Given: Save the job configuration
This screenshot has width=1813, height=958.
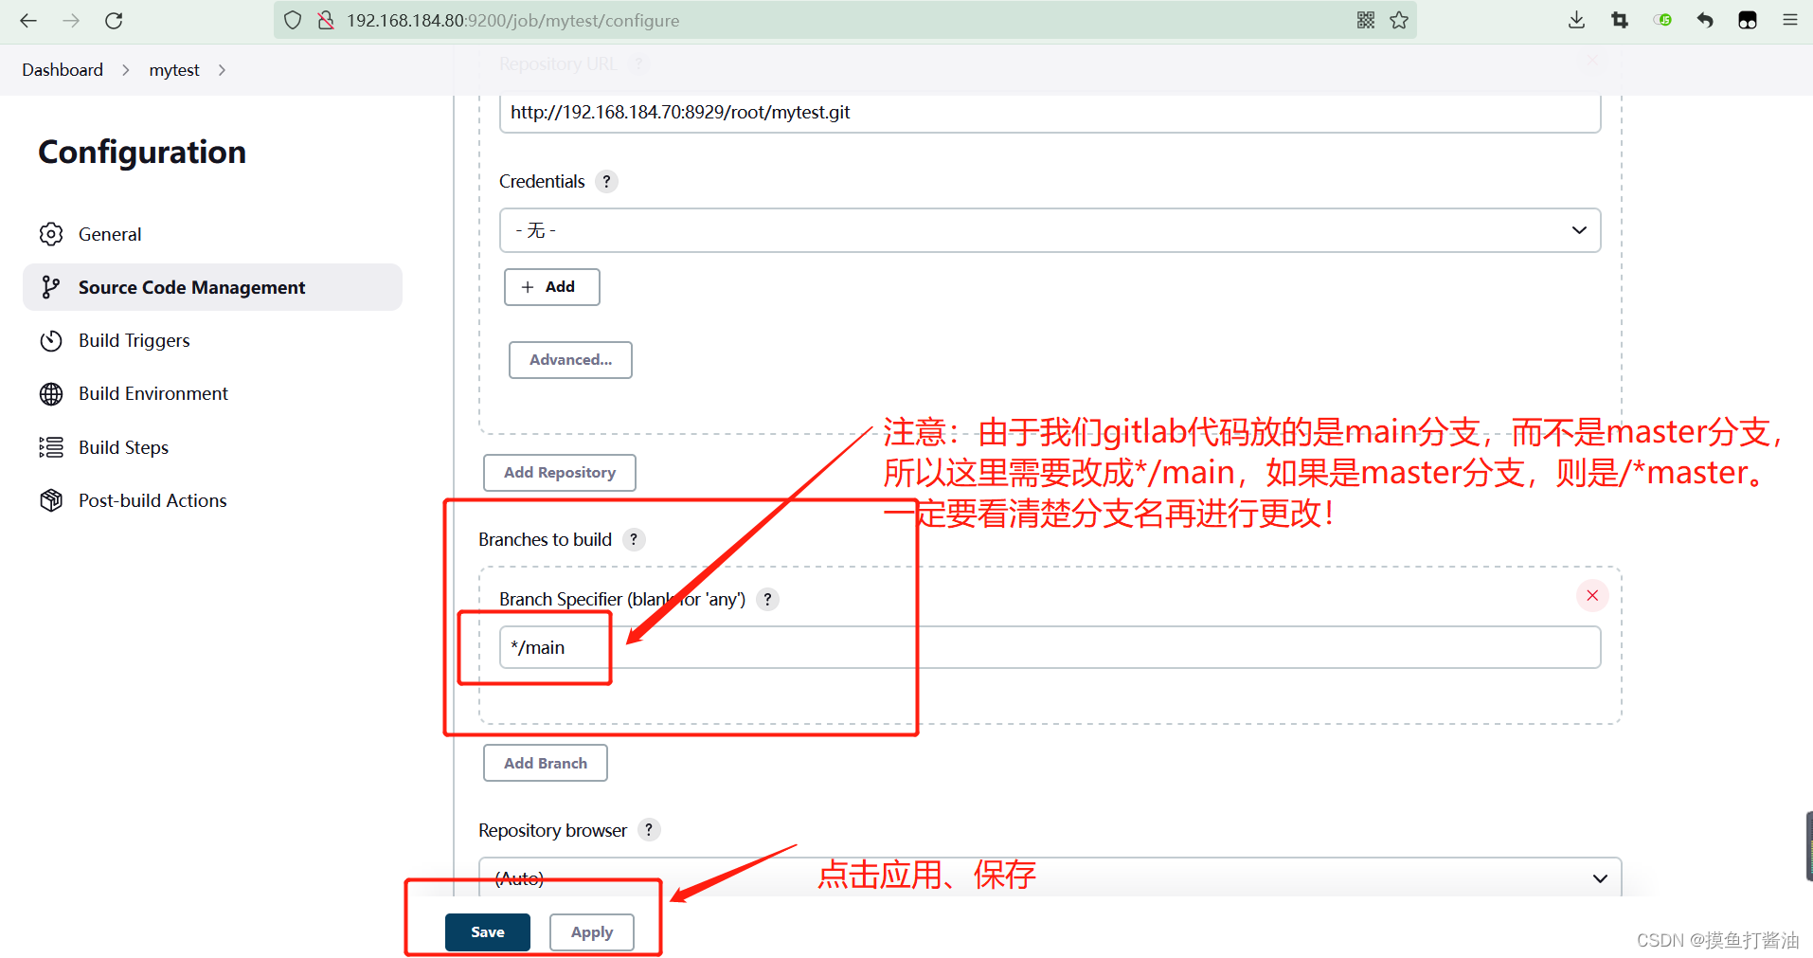Looking at the screenshot, I should (488, 932).
